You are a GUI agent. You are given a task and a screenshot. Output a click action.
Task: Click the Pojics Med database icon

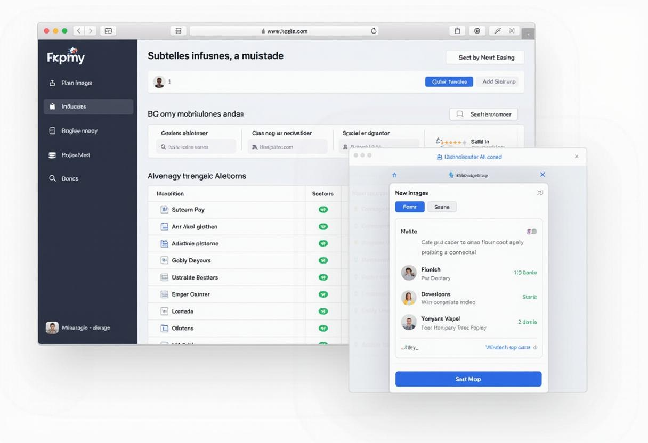point(53,154)
